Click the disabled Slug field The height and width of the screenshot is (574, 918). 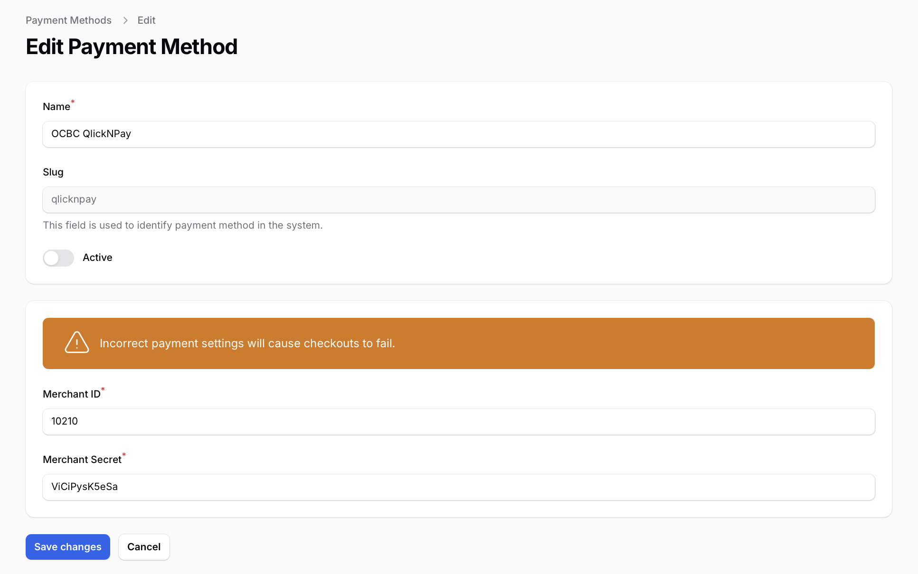click(458, 200)
